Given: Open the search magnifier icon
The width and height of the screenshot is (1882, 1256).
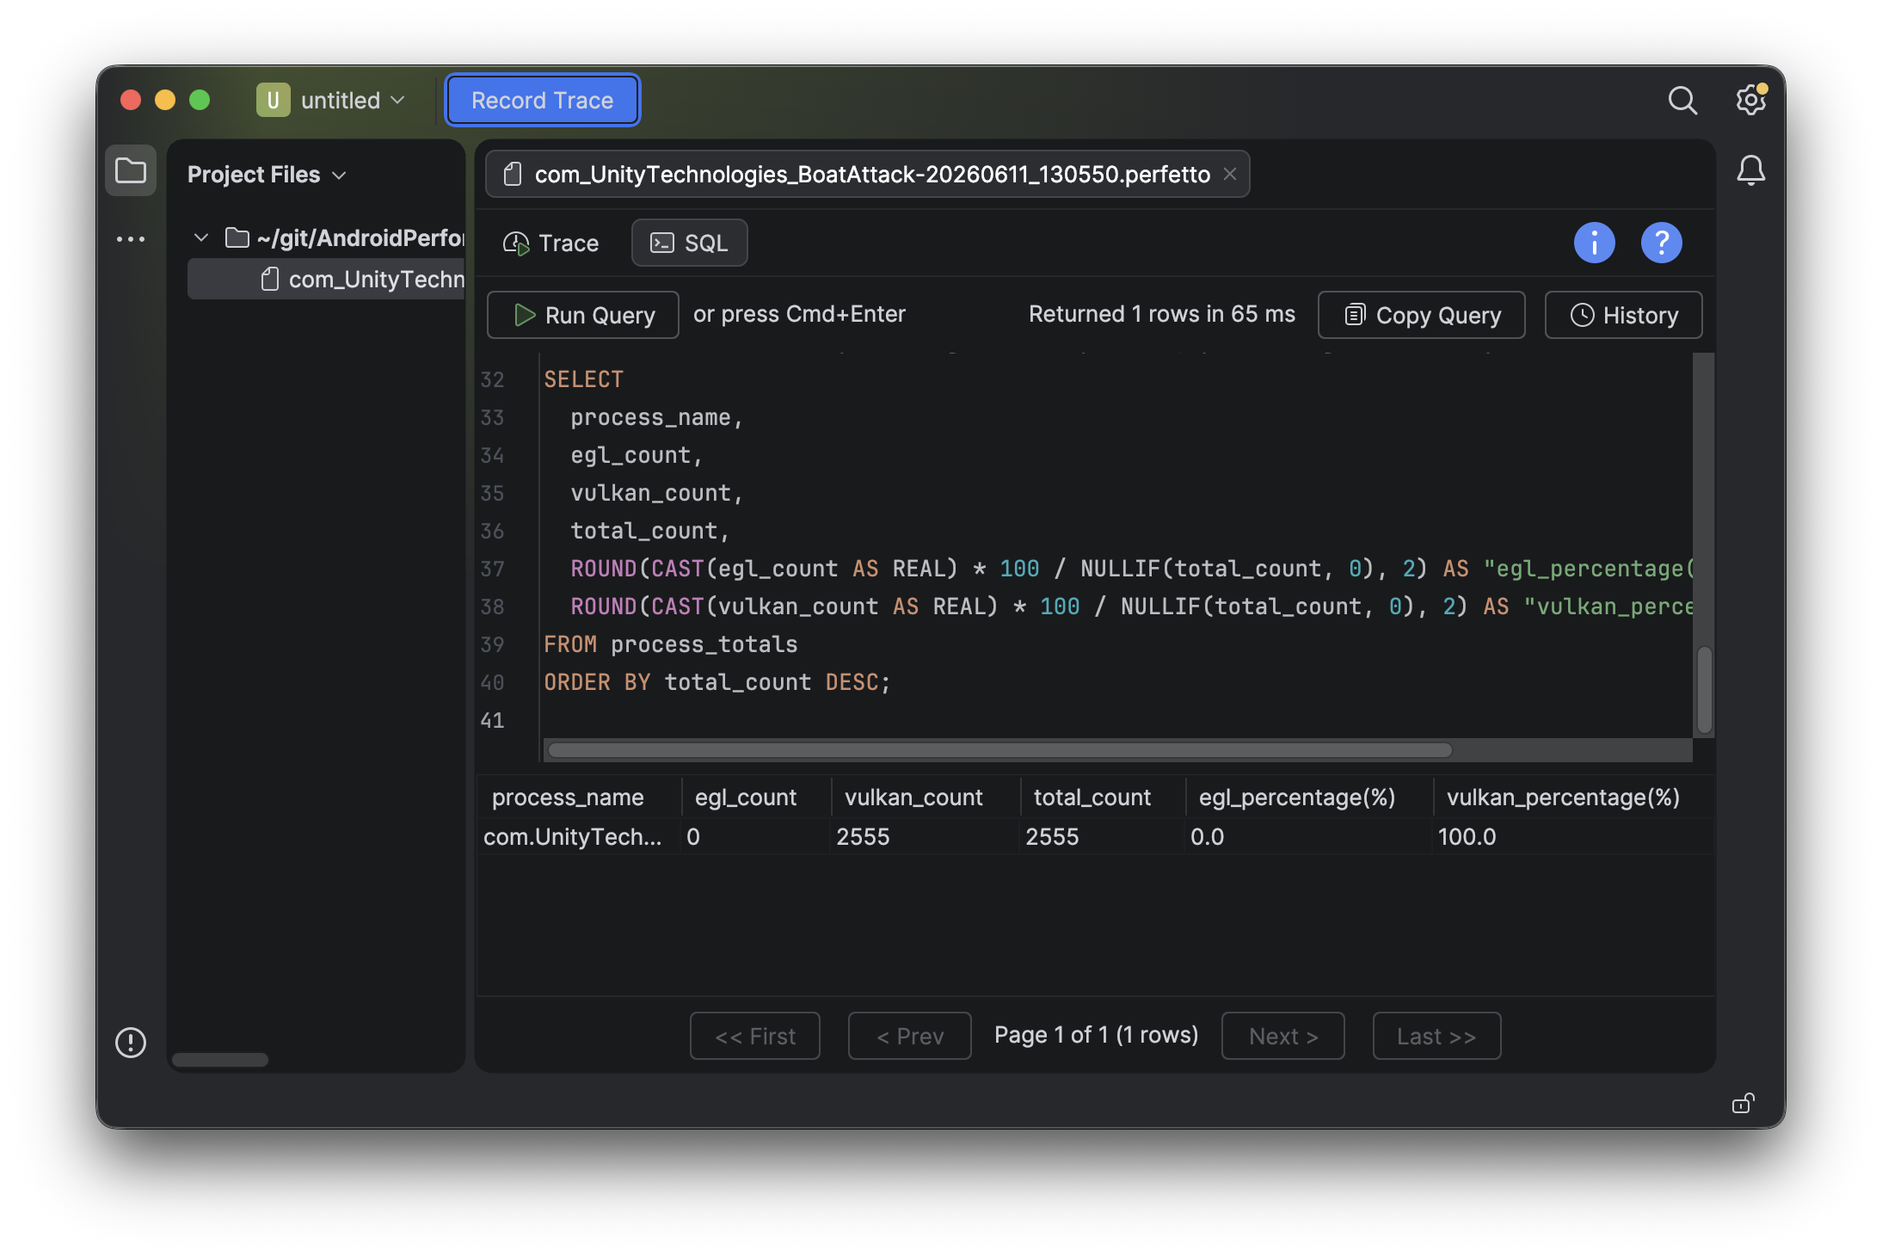Looking at the screenshot, I should click(x=1682, y=101).
